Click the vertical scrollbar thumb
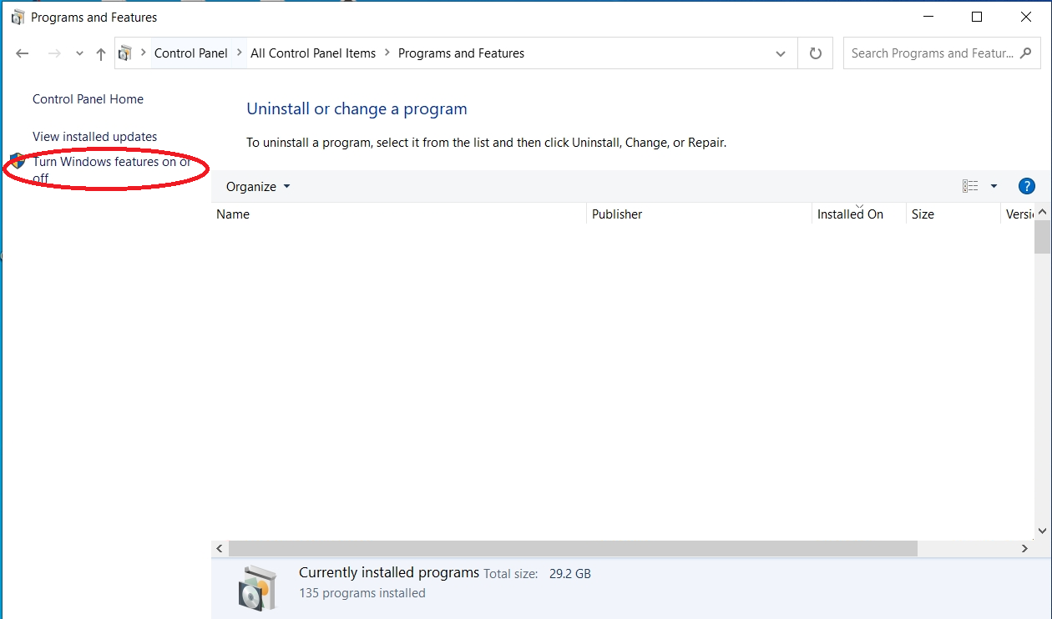1052x619 pixels. click(x=1042, y=236)
